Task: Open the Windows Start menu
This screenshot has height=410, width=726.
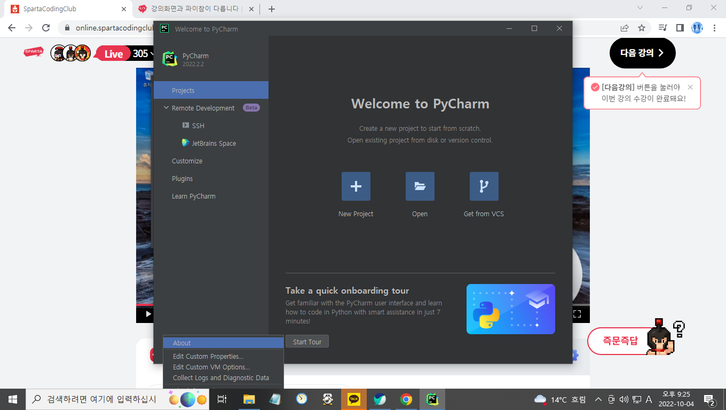Action: (13, 399)
